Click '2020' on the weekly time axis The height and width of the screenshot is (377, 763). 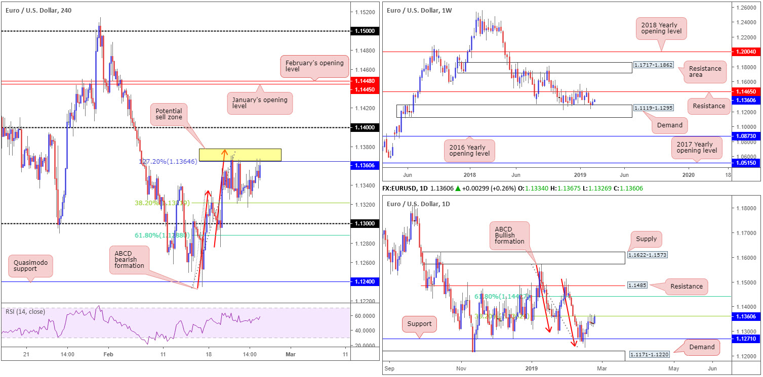tap(689, 174)
